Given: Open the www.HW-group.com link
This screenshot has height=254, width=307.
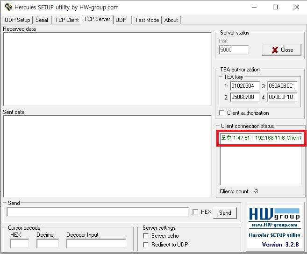Looking at the screenshot, I should 274,225.
